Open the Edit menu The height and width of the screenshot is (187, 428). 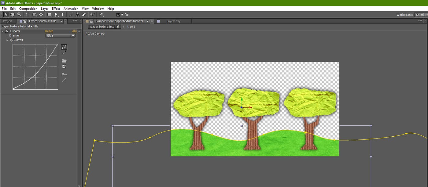pos(13,9)
